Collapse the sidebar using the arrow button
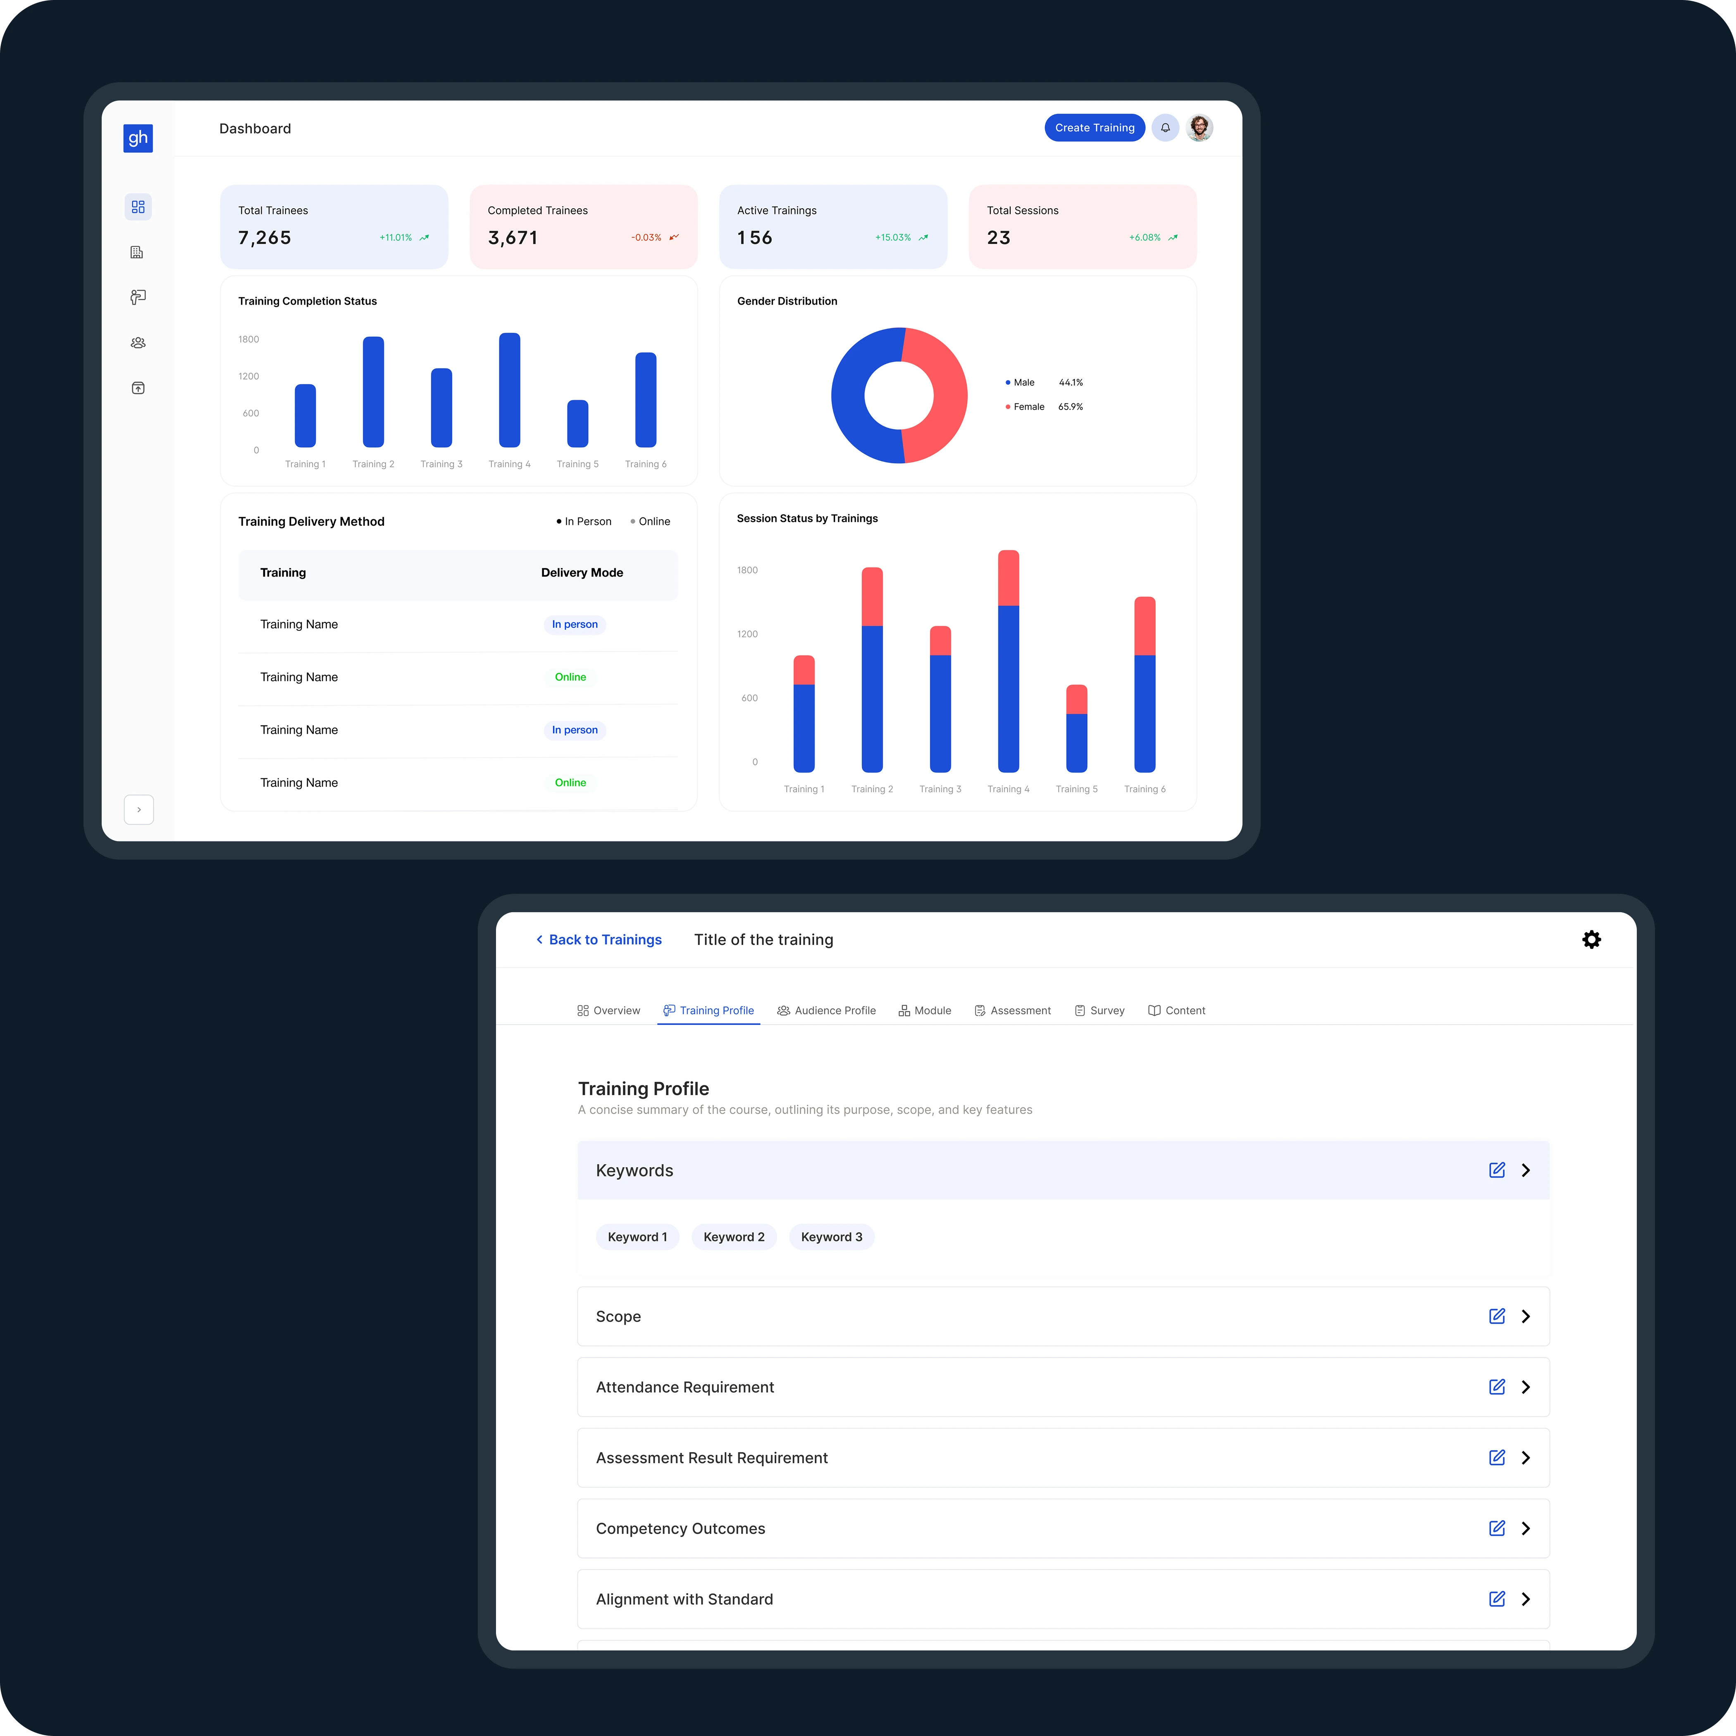Viewport: 1736px width, 1736px height. pyautogui.click(x=138, y=809)
